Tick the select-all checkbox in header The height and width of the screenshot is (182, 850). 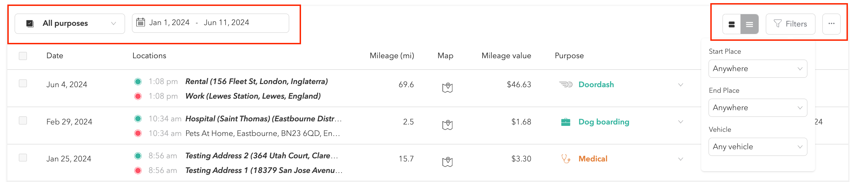tap(23, 56)
